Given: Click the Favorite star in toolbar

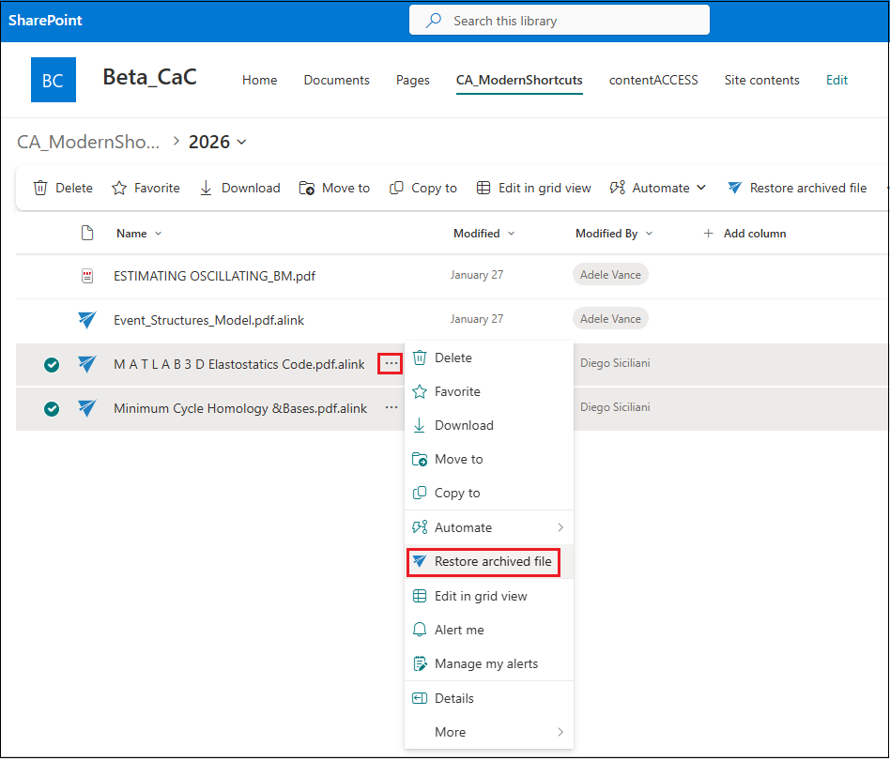Looking at the screenshot, I should click(119, 188).
